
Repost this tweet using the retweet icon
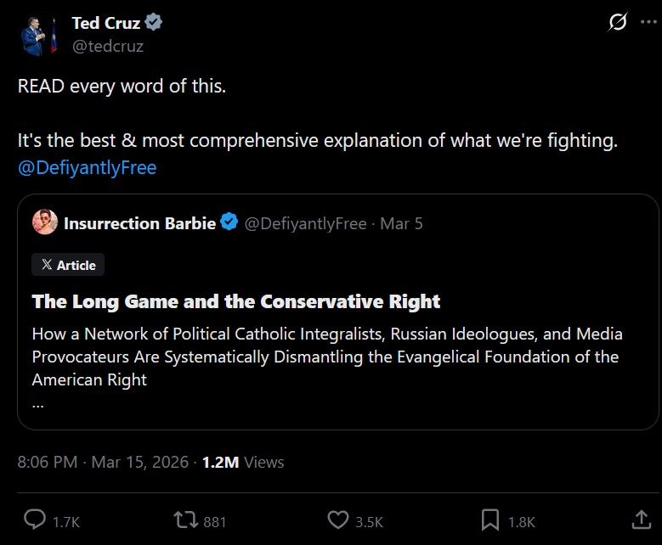(x=184, y=520)
